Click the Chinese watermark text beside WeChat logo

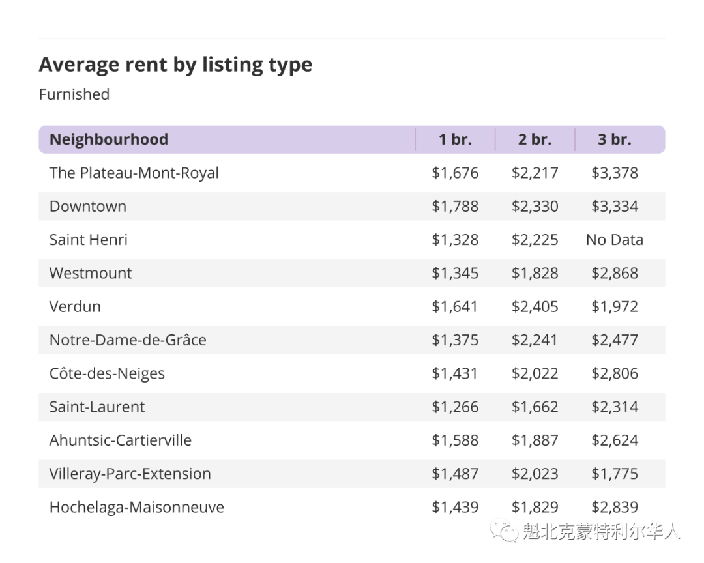tap(602, 532)
